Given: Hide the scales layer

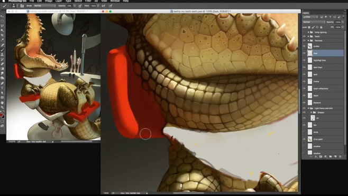Looking at the screenshot, I should [x=304, y=46].
